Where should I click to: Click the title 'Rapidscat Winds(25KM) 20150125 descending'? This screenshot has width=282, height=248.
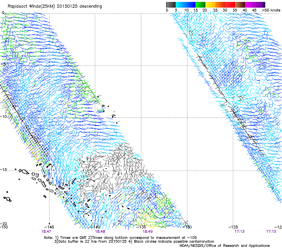54,6
